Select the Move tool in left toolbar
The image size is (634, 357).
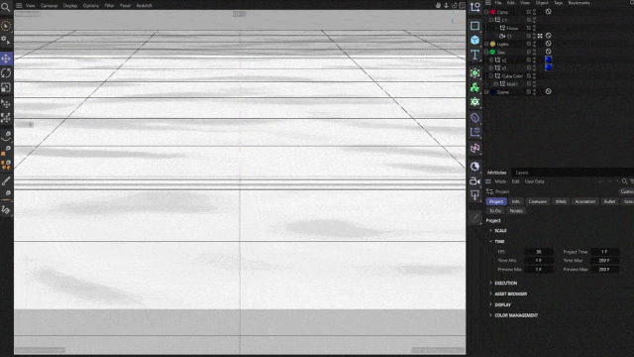click(x=6, y=59)
